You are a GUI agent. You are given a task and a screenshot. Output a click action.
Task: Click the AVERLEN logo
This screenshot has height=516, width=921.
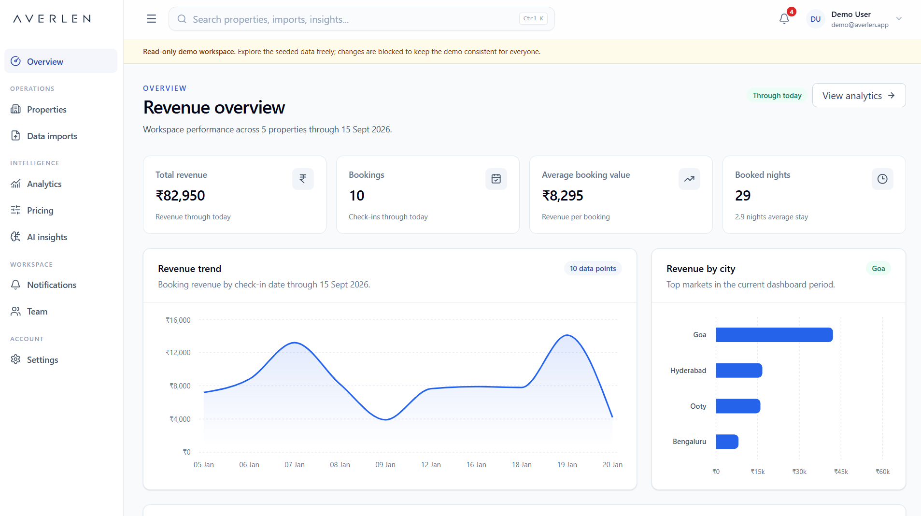(x=52, y=19)
